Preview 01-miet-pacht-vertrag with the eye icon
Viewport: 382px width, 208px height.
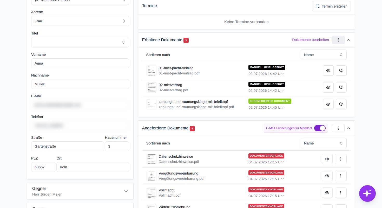click(x=328, y=71)
